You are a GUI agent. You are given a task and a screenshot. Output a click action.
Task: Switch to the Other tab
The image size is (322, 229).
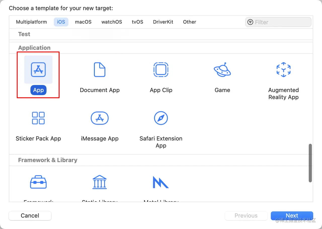(x=190, y=22)
